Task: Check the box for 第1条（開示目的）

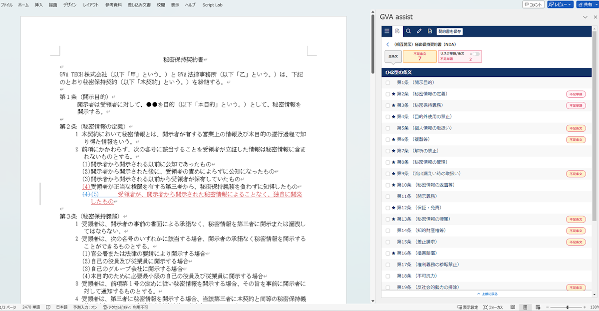Action: (388, 82)
